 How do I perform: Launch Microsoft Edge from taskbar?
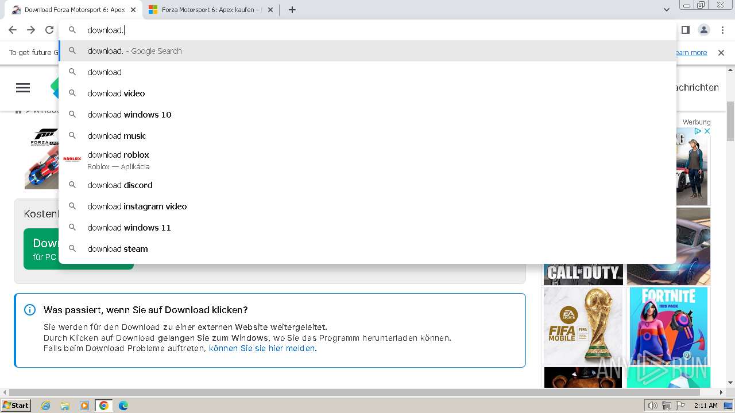123,406
